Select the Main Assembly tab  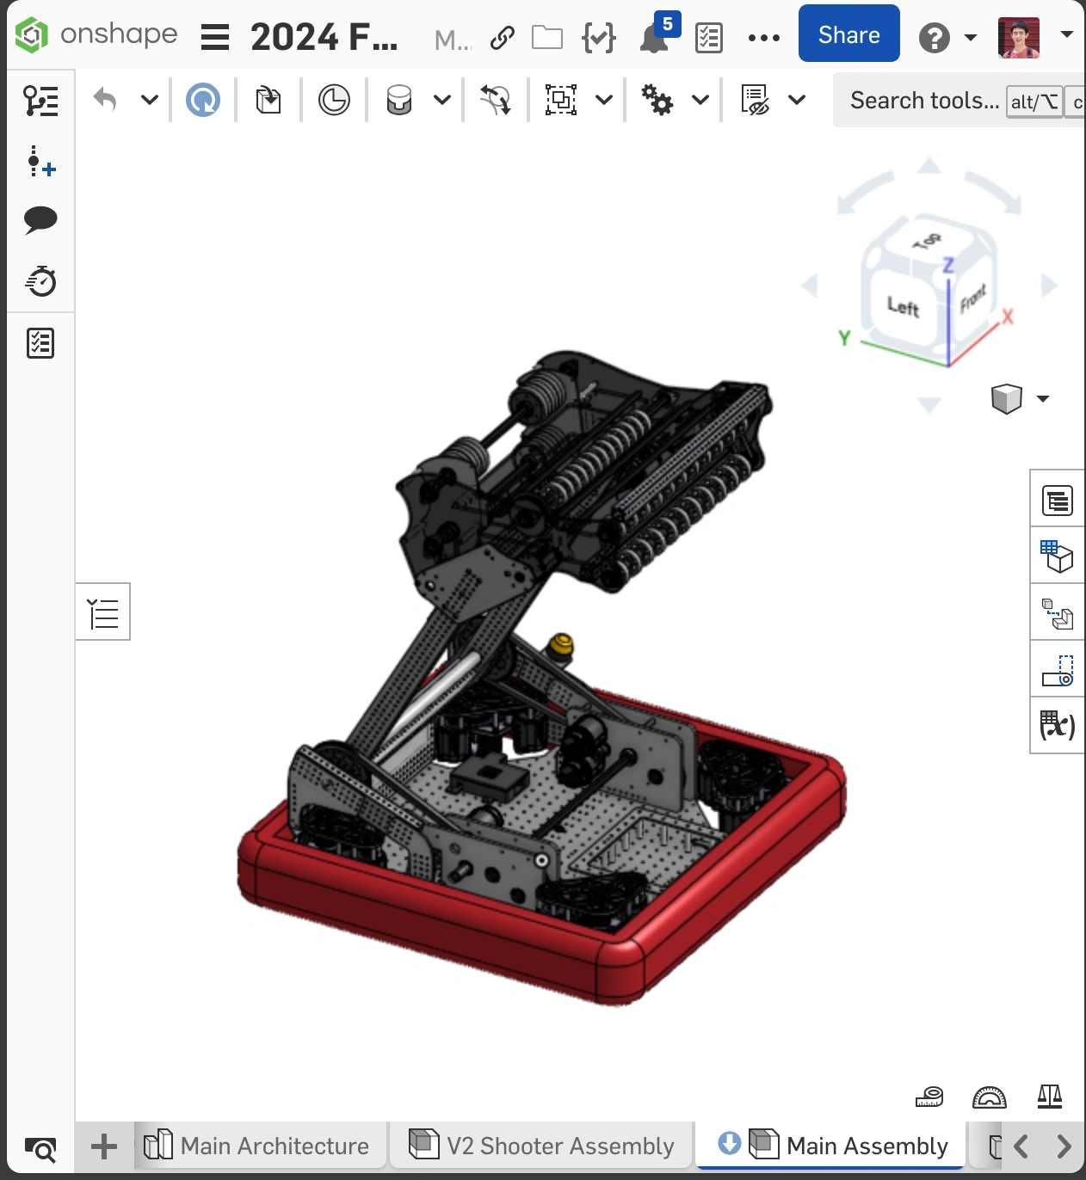pos(831,1146)
